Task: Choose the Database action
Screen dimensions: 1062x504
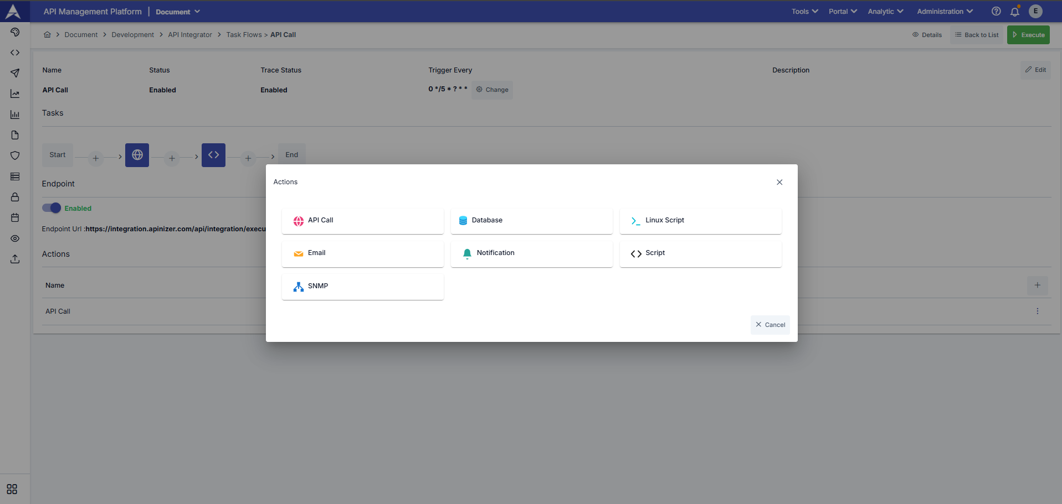Action: tap(531, 221)
